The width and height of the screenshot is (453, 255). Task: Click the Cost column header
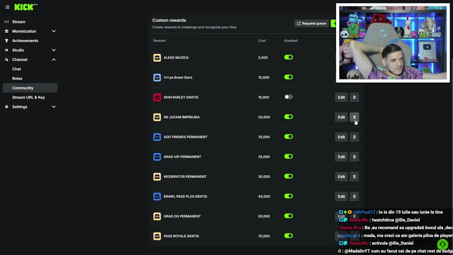[262, 40]
